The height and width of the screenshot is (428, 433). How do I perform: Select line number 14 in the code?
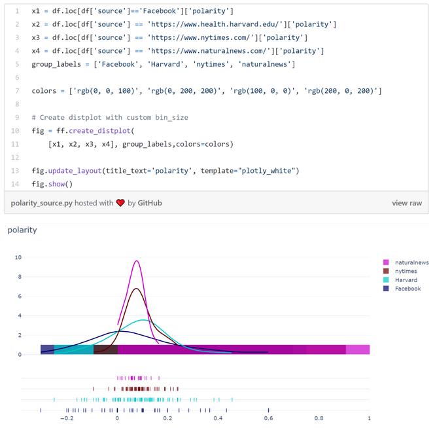click(x=15, y=184)
